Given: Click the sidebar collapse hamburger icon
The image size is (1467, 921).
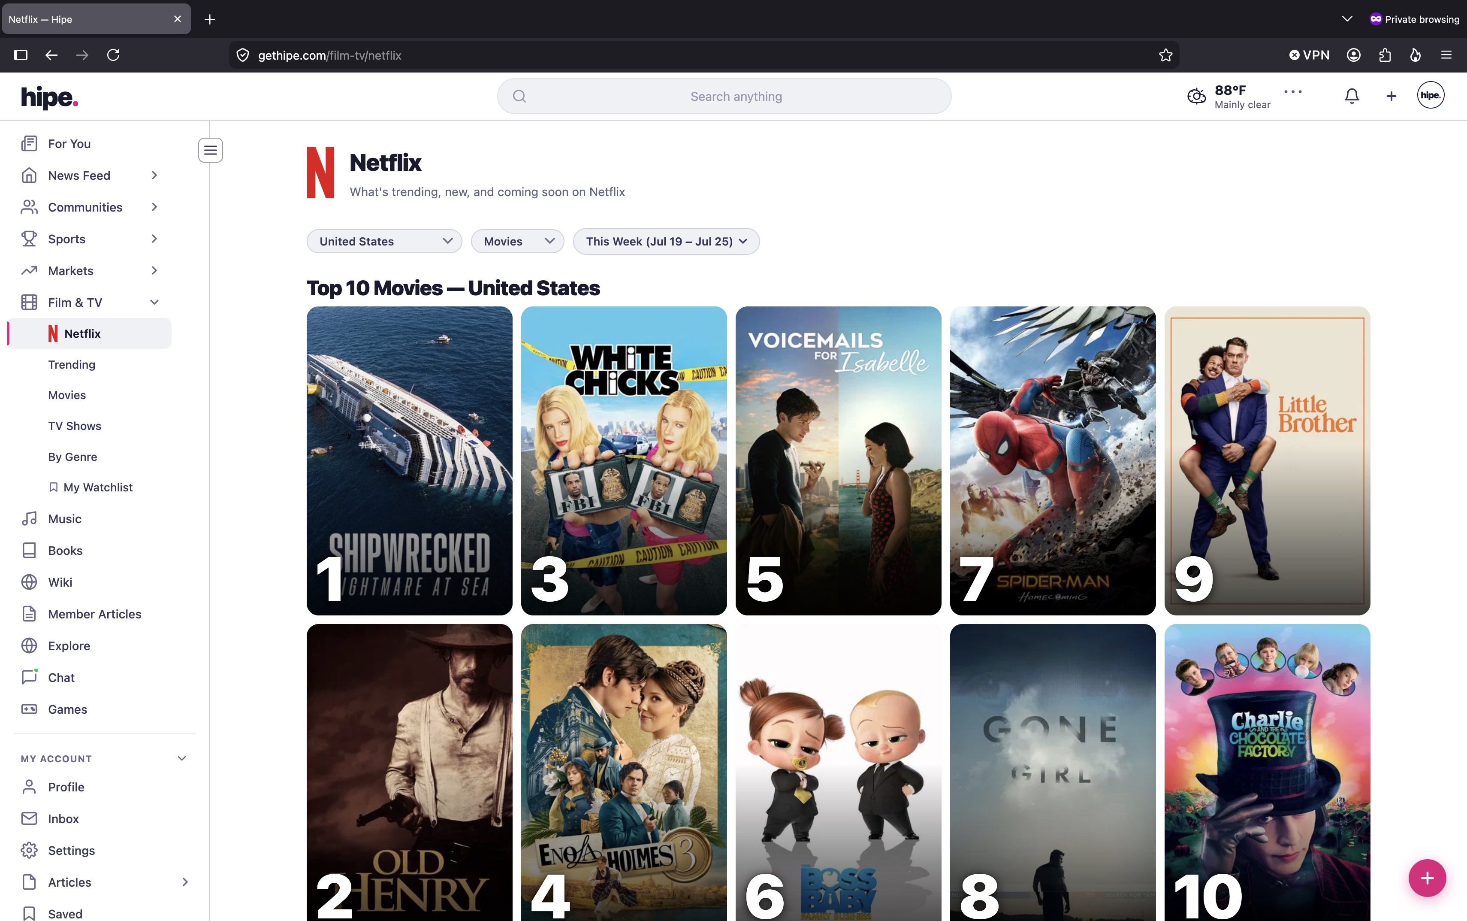Looking at the screenshot, I should [x=211, y=150].
